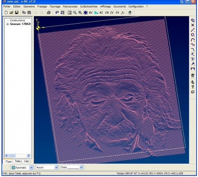Switch to the Calc tab
This screenshot has width=198, height=177.
pos(26,161)
